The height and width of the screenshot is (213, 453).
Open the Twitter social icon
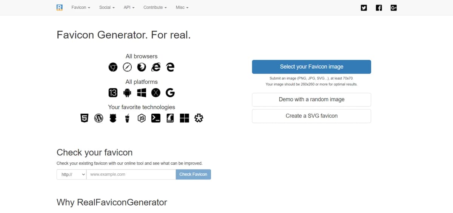(x=364, y=8)
